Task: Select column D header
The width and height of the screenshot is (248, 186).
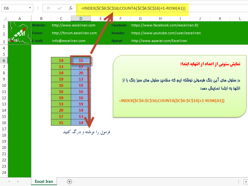Action: (x=81, y=19)
